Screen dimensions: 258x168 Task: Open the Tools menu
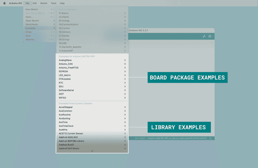point(53,3)
